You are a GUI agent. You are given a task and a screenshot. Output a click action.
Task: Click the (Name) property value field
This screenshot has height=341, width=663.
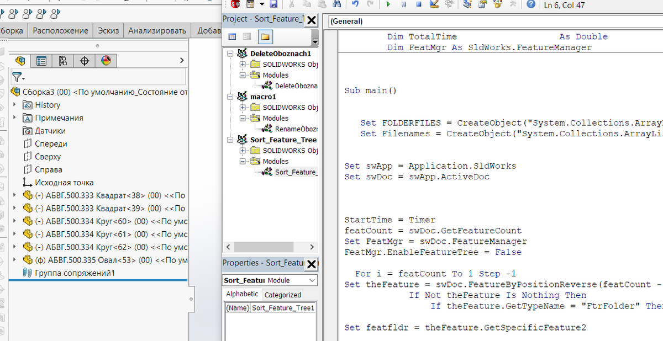tap(283, 308)
